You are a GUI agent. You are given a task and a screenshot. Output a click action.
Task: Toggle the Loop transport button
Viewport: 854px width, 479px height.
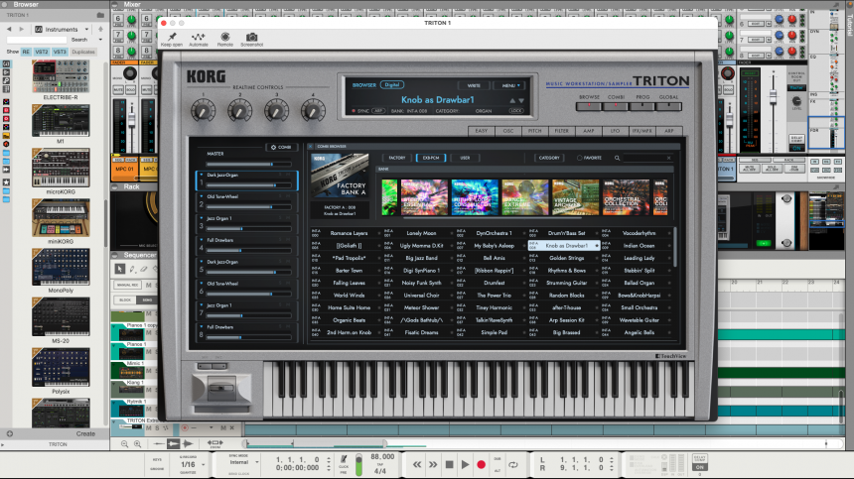click(x=513, y=465)
